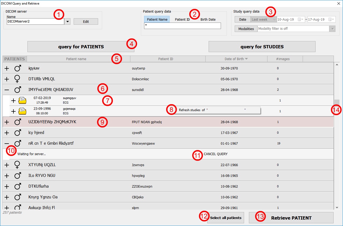Open start date 10-Aug-19 calendar picker
Screen dimensions: 343x226
click(301, 20)
